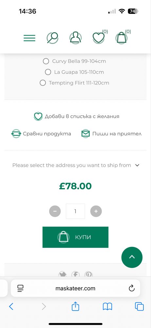Open the wishlist heart in header
The width and height of the screenshot is (151, 328).
[x=99, y=38]
